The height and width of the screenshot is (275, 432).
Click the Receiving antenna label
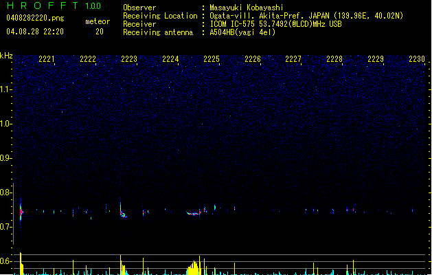(x=158, y=32)
